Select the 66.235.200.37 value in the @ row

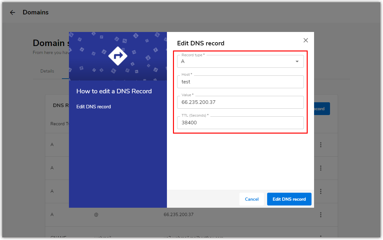178,215
